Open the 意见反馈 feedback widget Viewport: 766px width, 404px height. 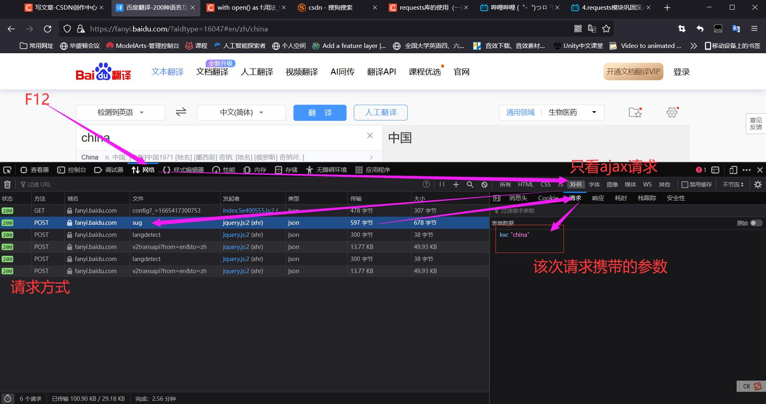coord(756,124)
